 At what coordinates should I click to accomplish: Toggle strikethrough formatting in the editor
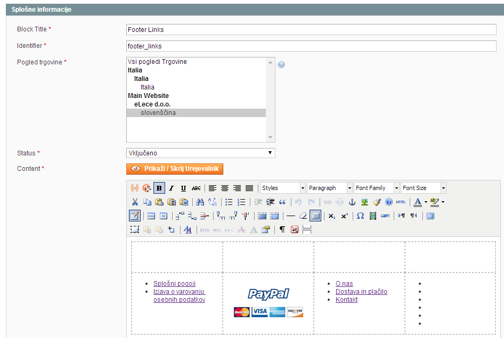(x=196, y=188)
